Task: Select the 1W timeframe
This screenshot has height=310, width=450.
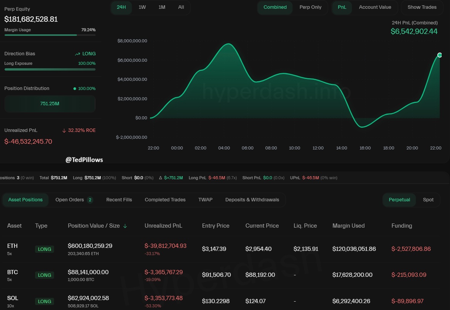Action: click(x=141, y=7)
